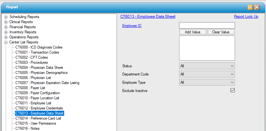Expand the Inventory Reports node

coord(6,32)
